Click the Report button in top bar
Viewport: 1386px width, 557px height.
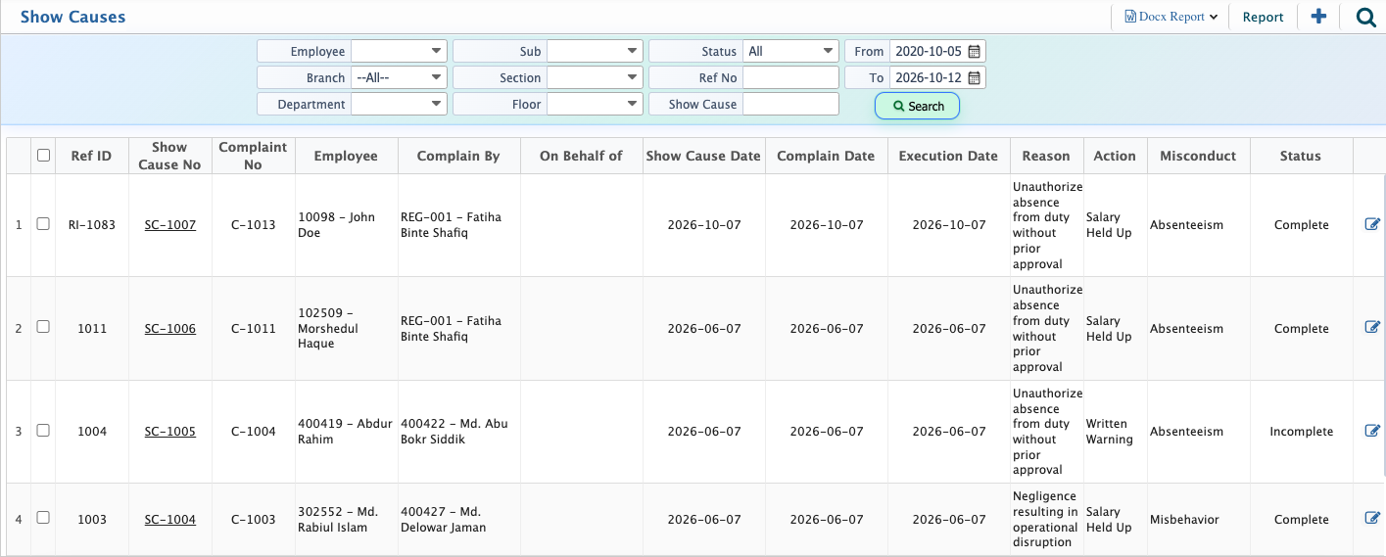coord(1263,17)
